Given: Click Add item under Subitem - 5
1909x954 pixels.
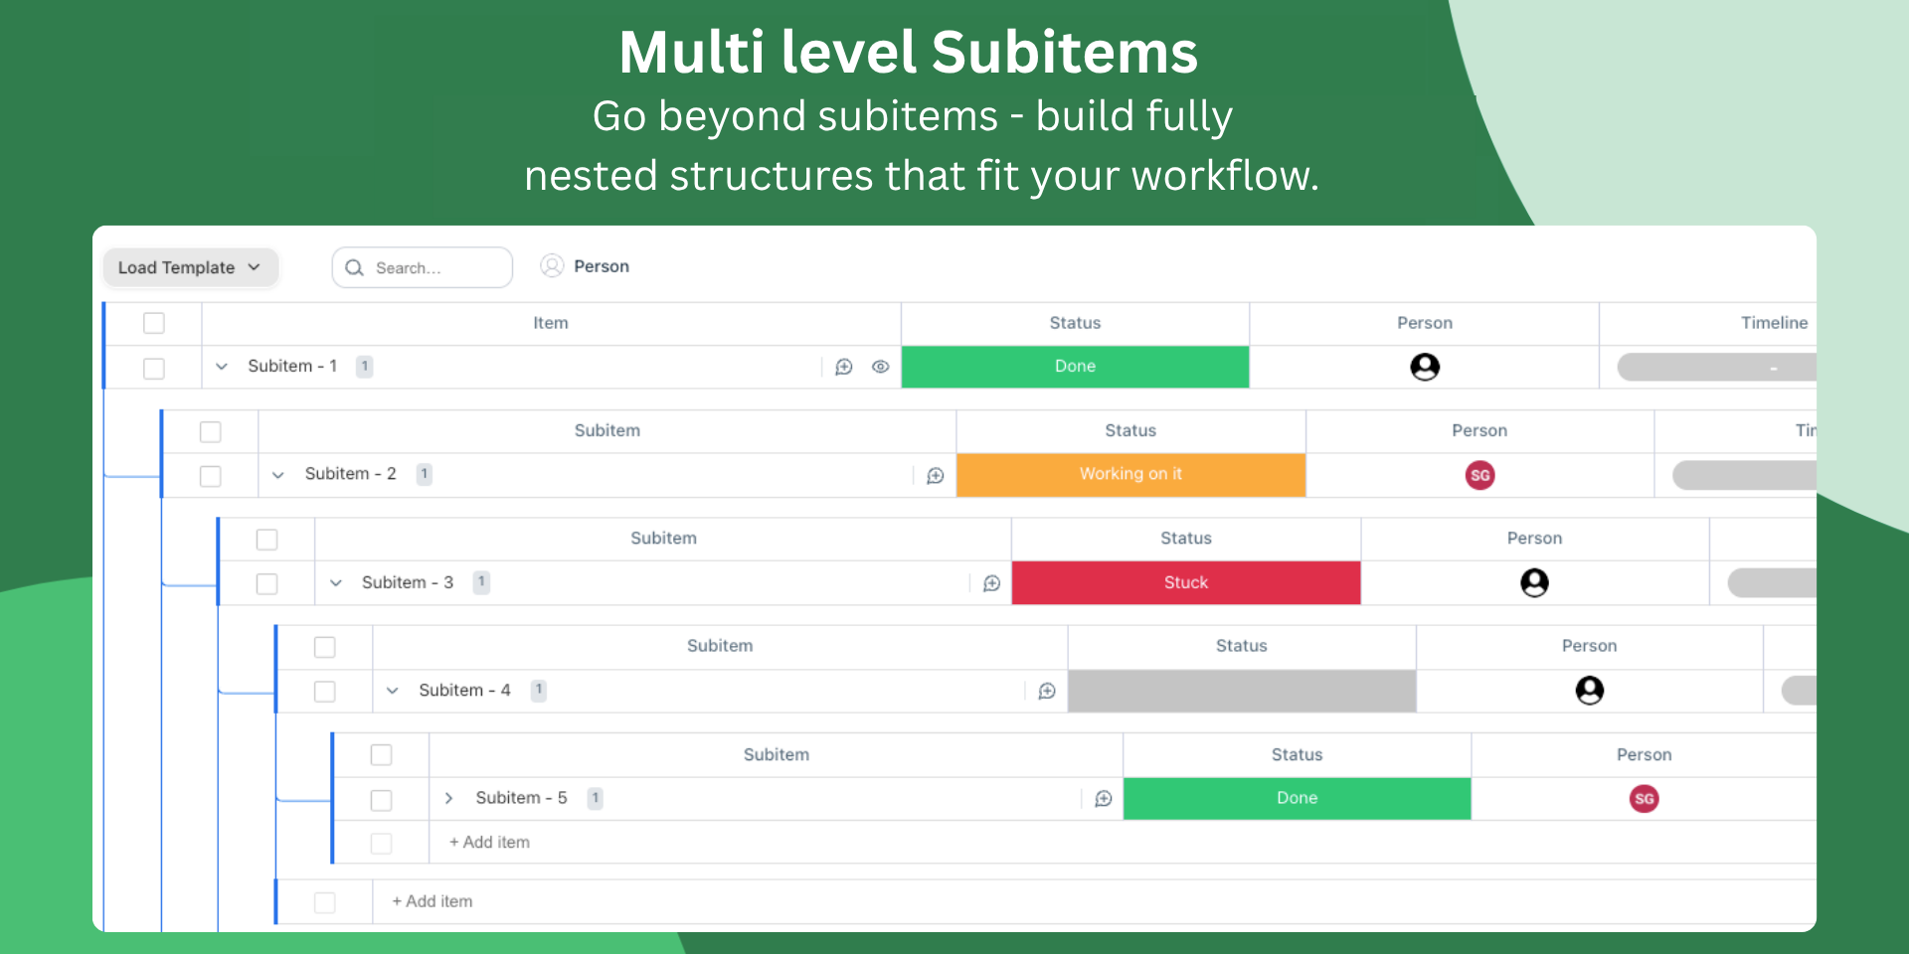Looking at the screenshot, I should point(489,843).
